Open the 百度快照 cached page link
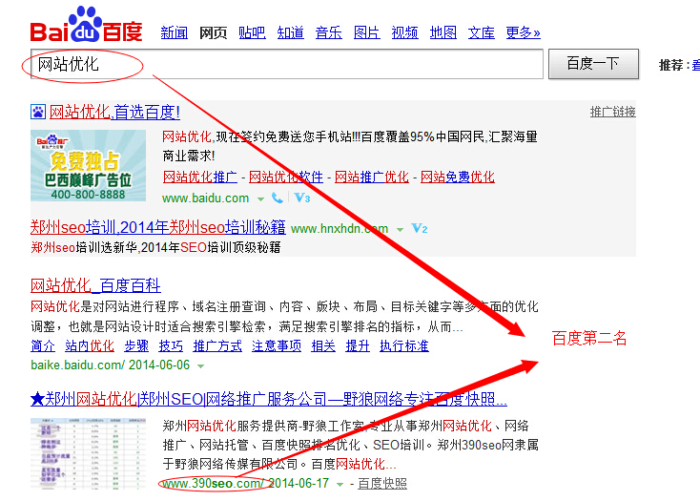700x501 pixels. pyautogui.click(x=382, y=485)
